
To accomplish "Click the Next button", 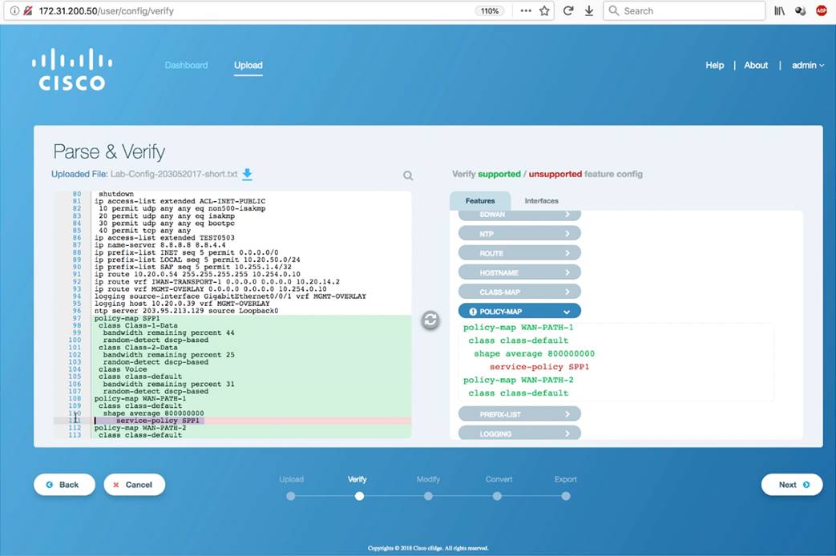I will coord(792,485).
